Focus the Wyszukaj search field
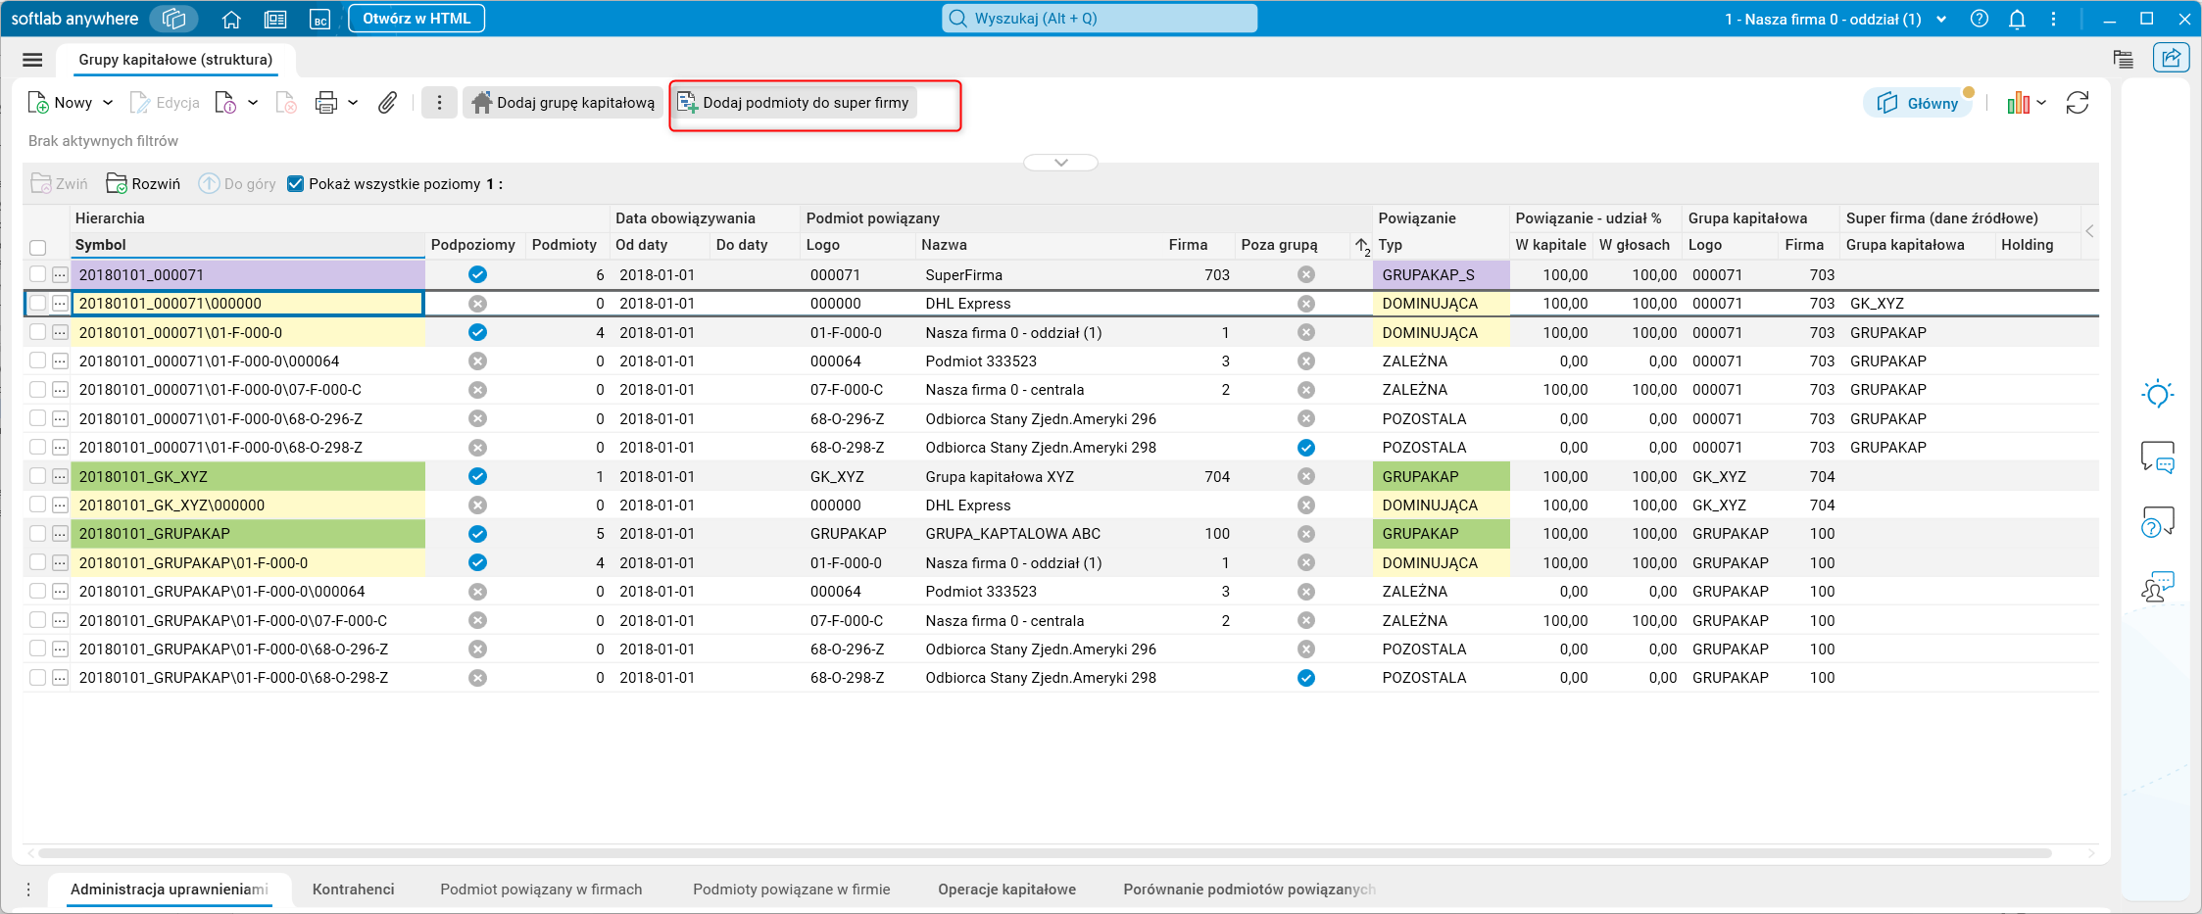This screenshot has height=914, width=2202. (x=1100, y=19)
